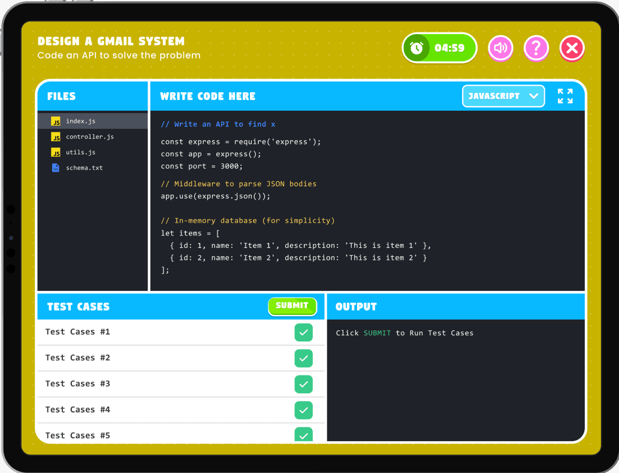Viewport: 619px width, 473px height.
Task: Click the 'let items = [' code line
Action: pyautogui.click(x=190, y=233)
